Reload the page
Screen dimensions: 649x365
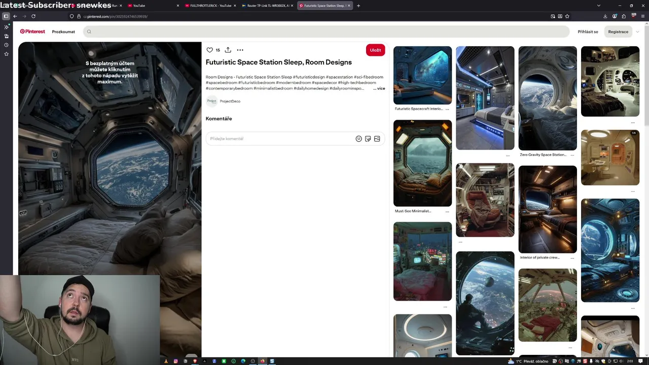(x=33, y=16)
